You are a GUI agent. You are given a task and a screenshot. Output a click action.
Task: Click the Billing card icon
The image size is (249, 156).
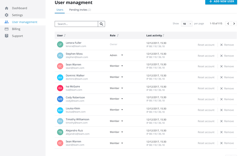pos(7,29)
